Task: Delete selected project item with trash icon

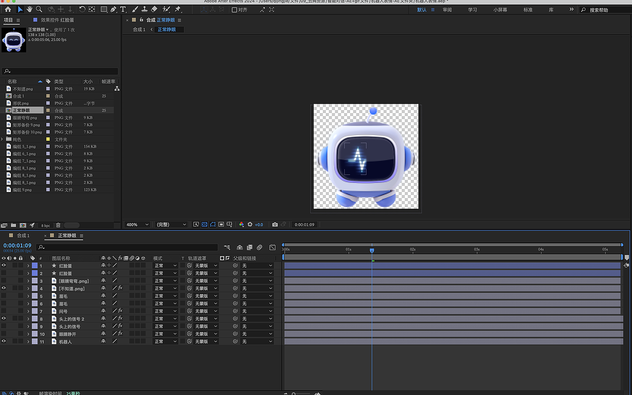Action: (x=58, y=226)
